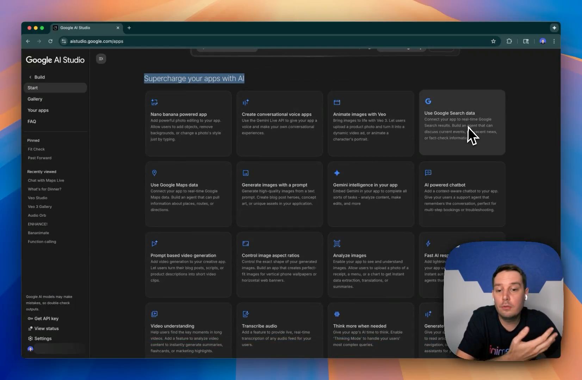
Task: Open the Chrome three-dot menu
Action: coord(554,41)
